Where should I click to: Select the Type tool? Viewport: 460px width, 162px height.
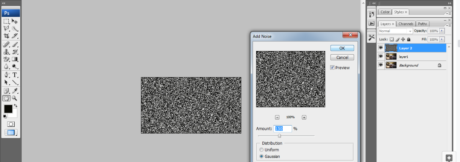pyautogui.click(x=15, y=75)
